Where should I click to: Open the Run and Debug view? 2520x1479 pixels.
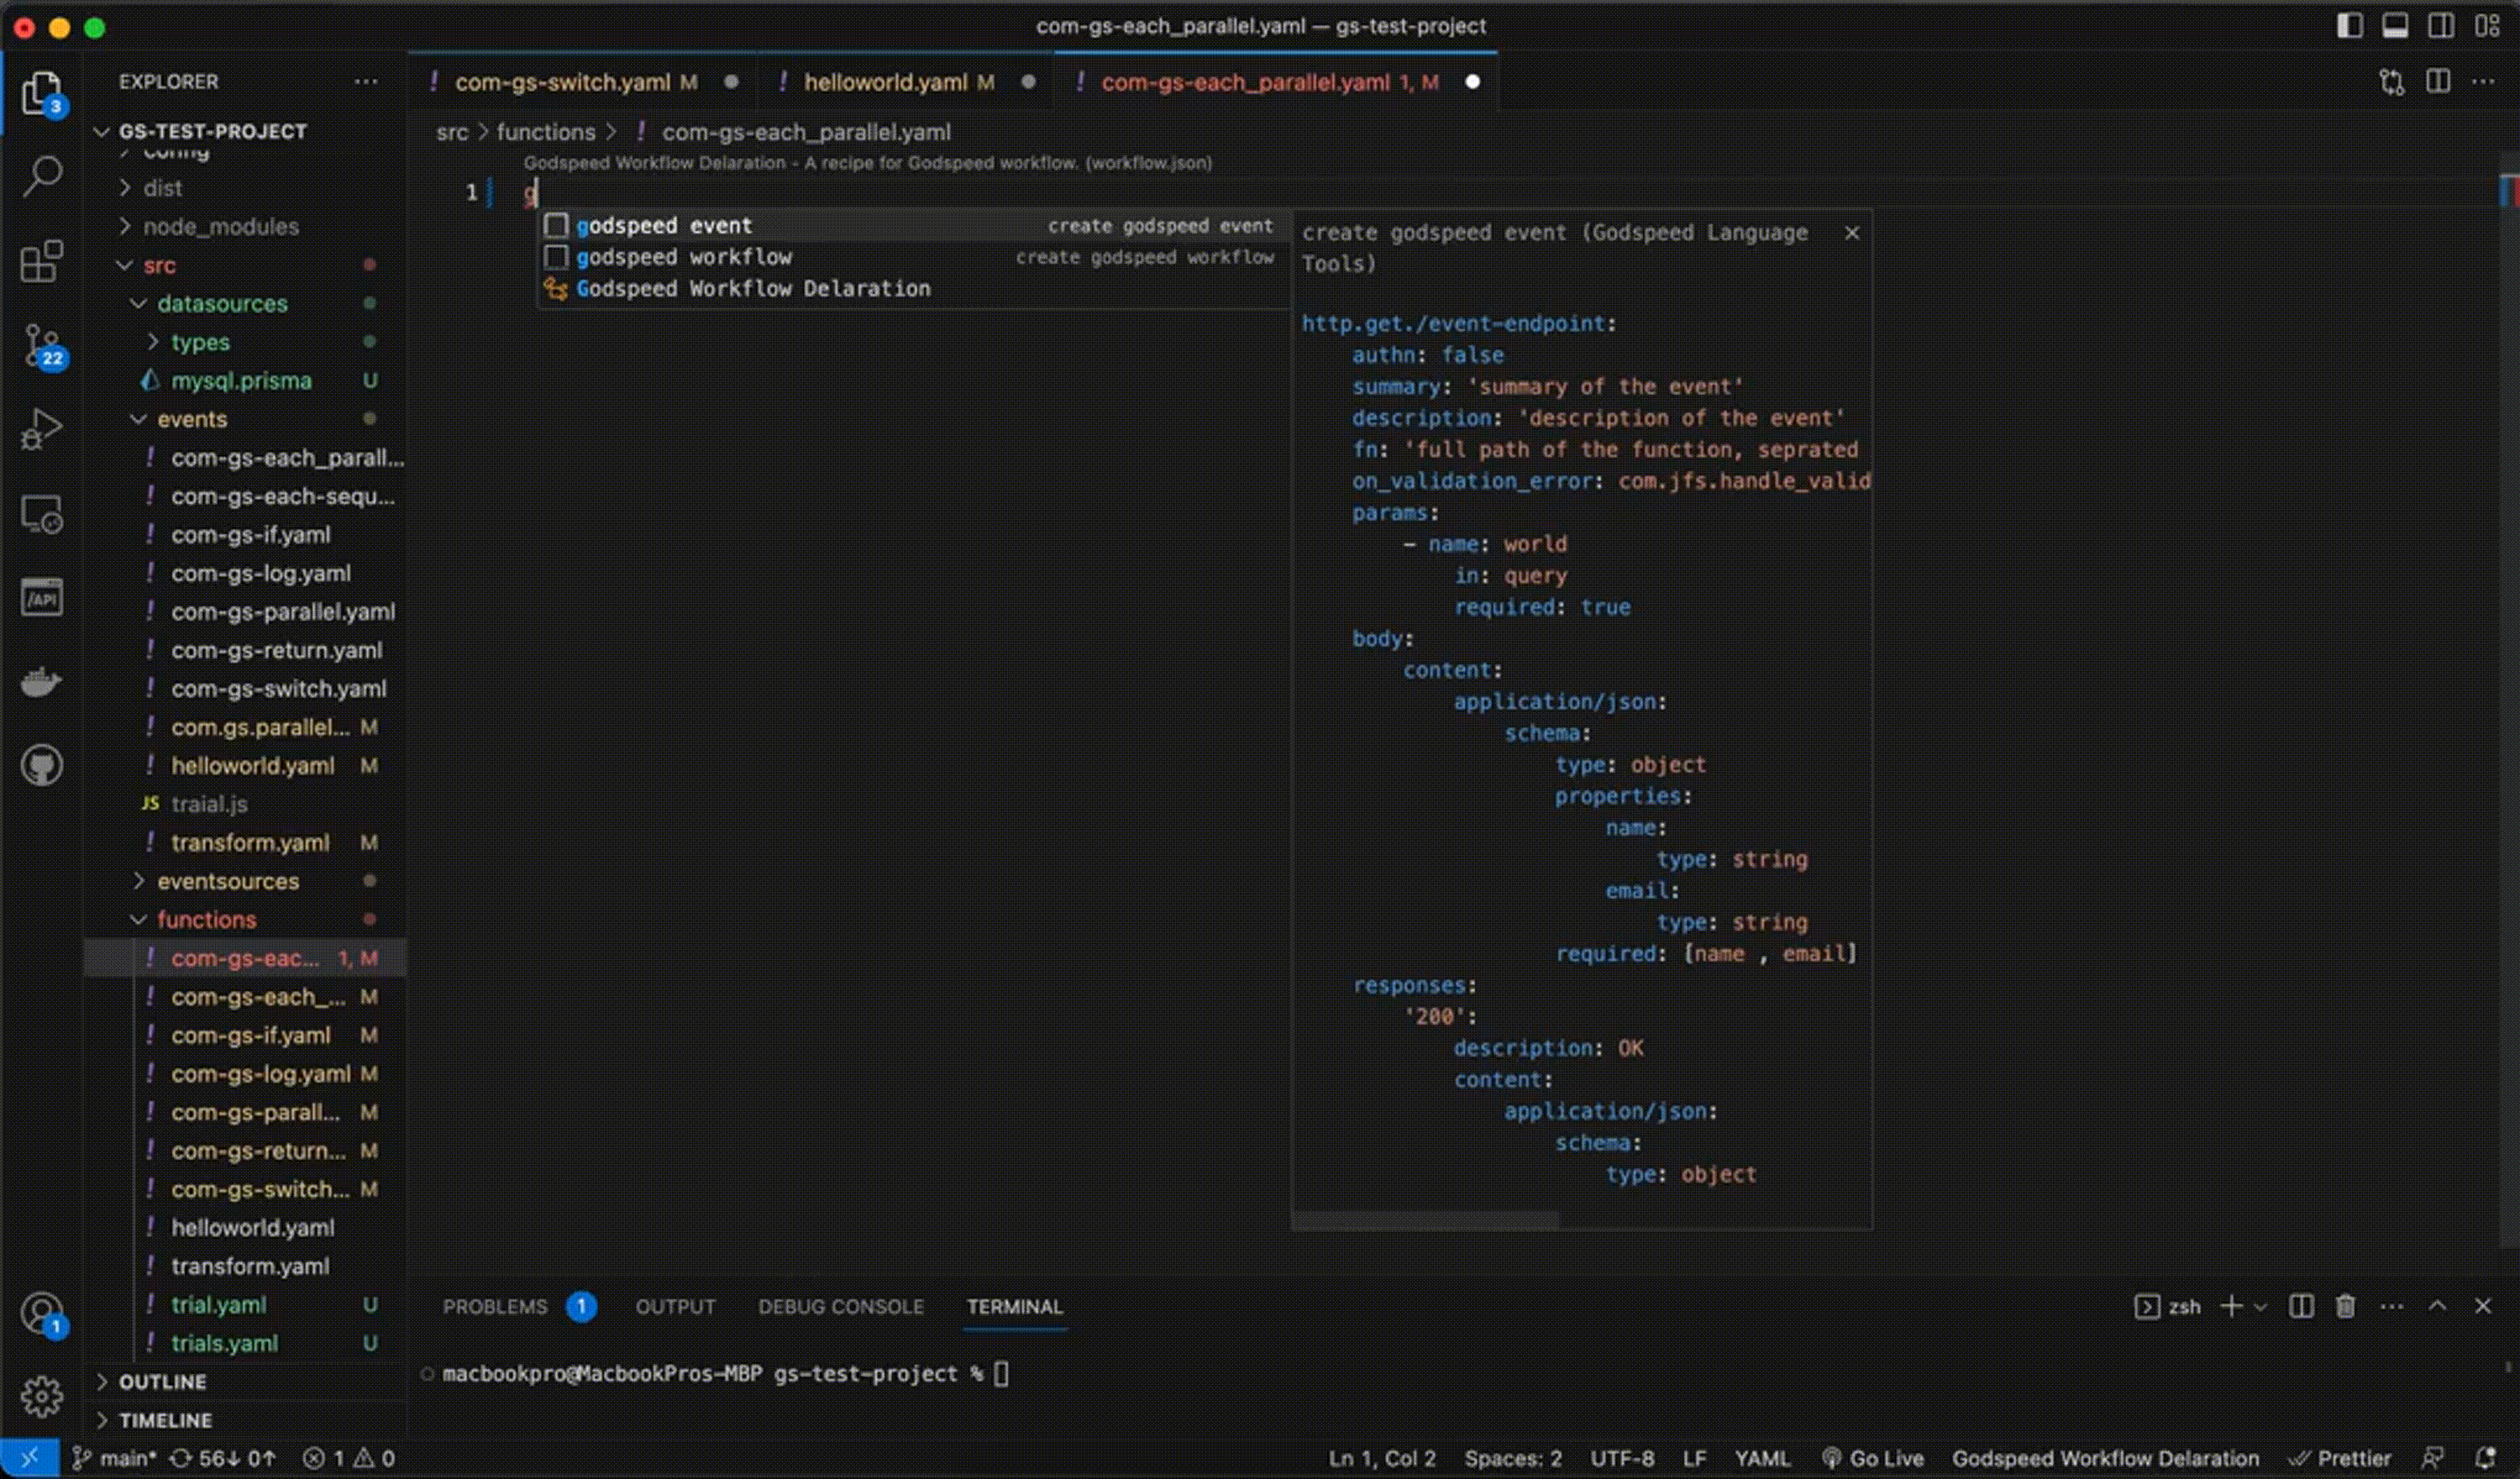click(x=41, y=430)
